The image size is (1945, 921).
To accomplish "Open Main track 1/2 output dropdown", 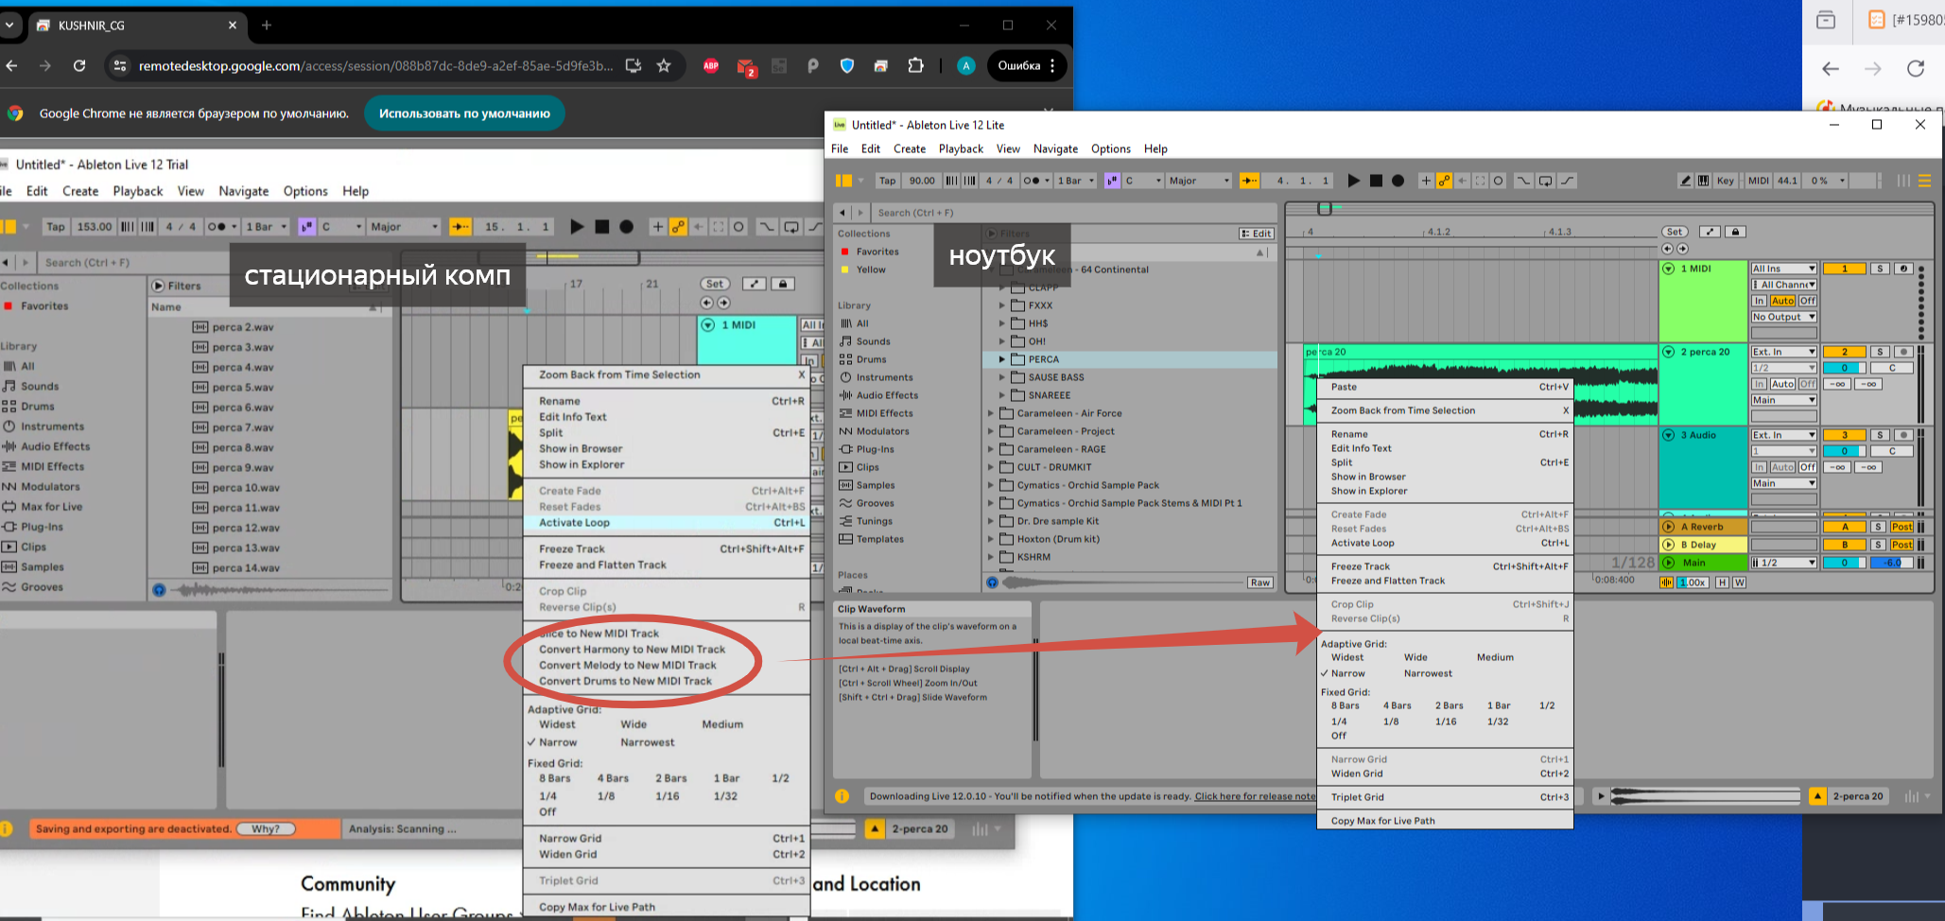I will [1783, 563].
